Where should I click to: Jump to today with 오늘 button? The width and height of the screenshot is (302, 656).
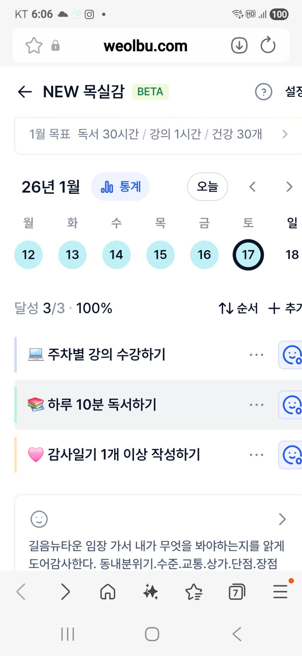207,187
